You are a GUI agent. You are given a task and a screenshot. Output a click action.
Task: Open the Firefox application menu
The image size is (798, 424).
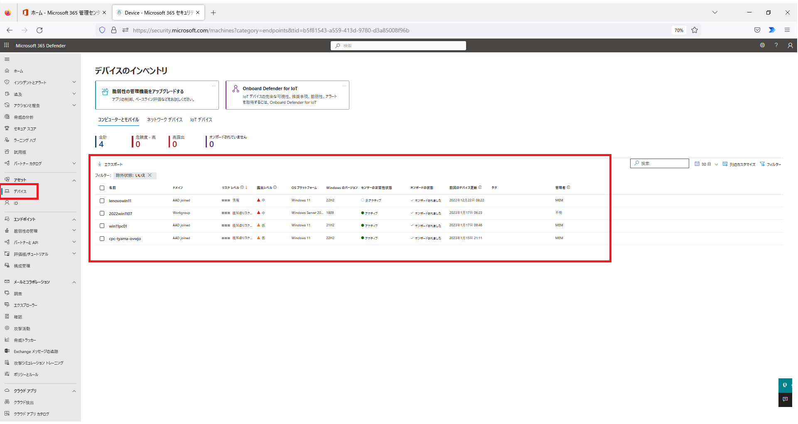(787, 30)
